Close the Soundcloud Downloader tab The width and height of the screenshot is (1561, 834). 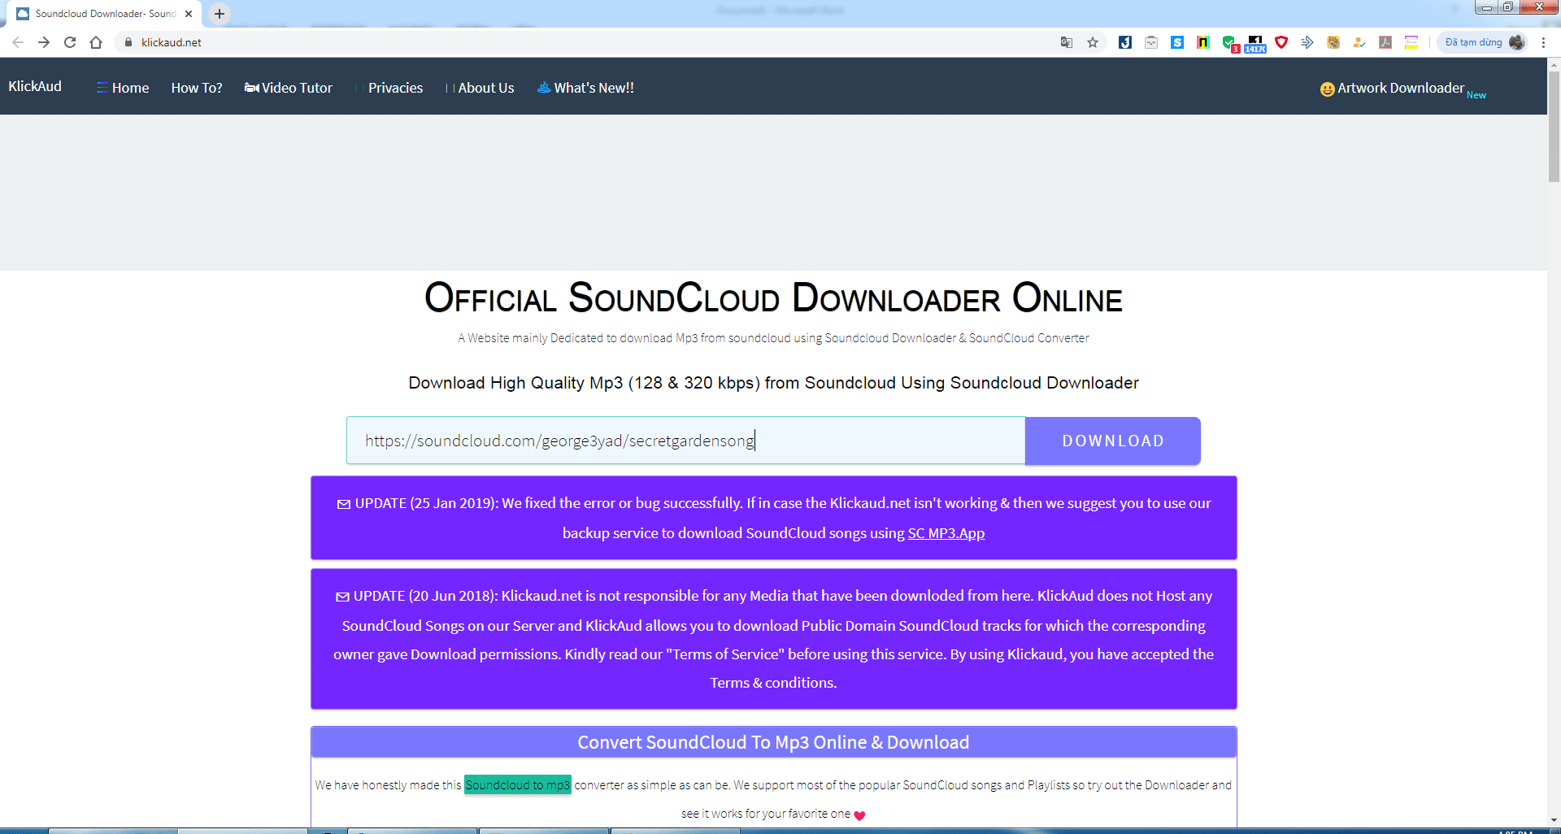click(189, 14)
